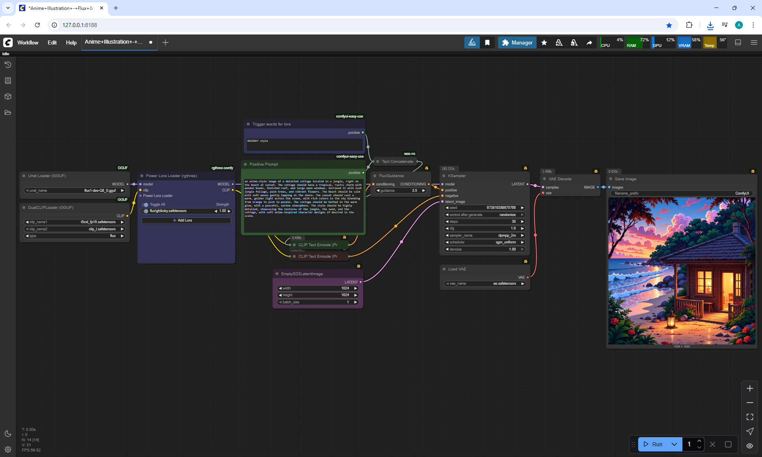This screenshot has height=457, width=762.
Task: Toggle link visibility eye icon
Action: point(750,445)
